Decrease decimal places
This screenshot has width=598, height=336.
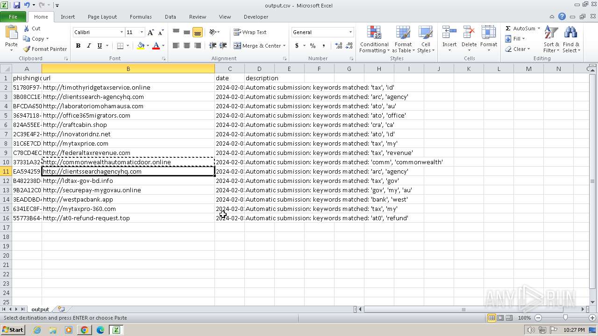click(x=349, y=46)
